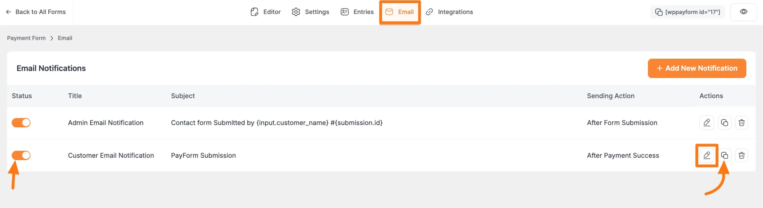763x208 pixels.
Task: Edit the Customer Email Notification
Action: click(707, 155)
